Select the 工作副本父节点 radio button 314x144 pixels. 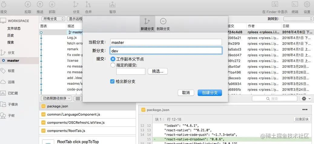(x=113, y=59)
